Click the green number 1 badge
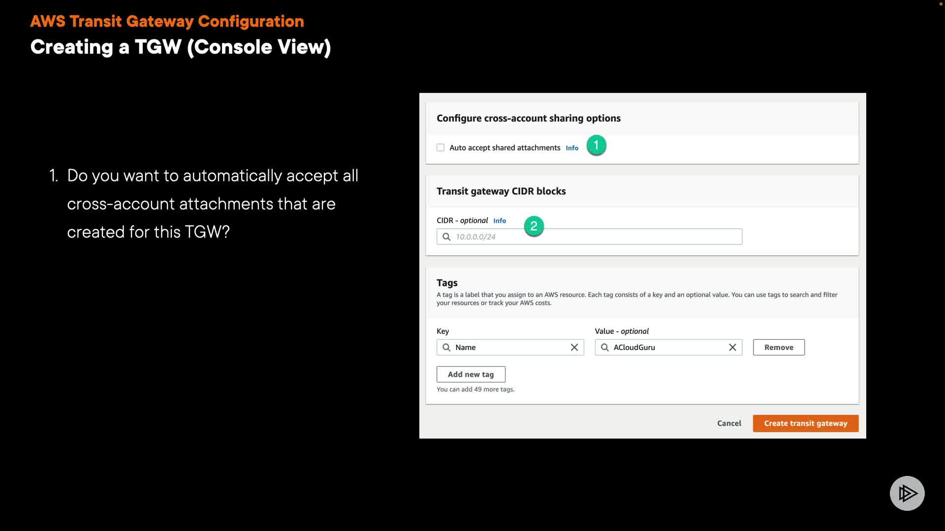 coord(596,146)
